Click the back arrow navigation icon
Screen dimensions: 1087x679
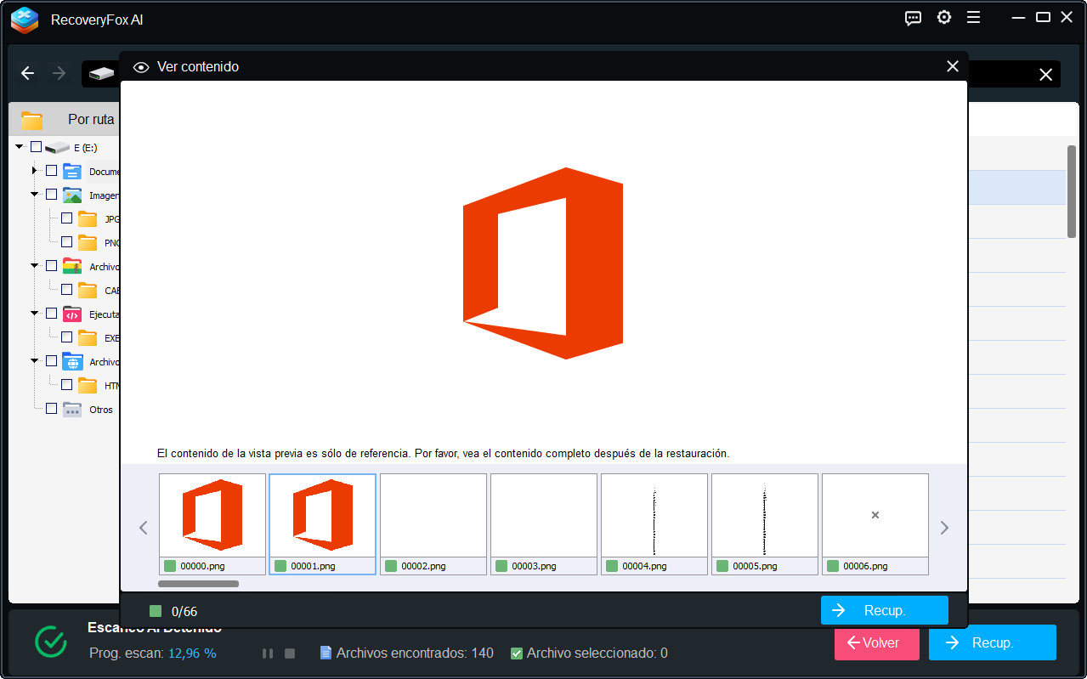28,74
